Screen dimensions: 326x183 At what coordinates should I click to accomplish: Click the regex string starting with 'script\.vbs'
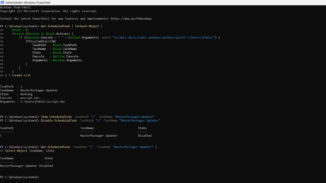click(x=164, y=38)
